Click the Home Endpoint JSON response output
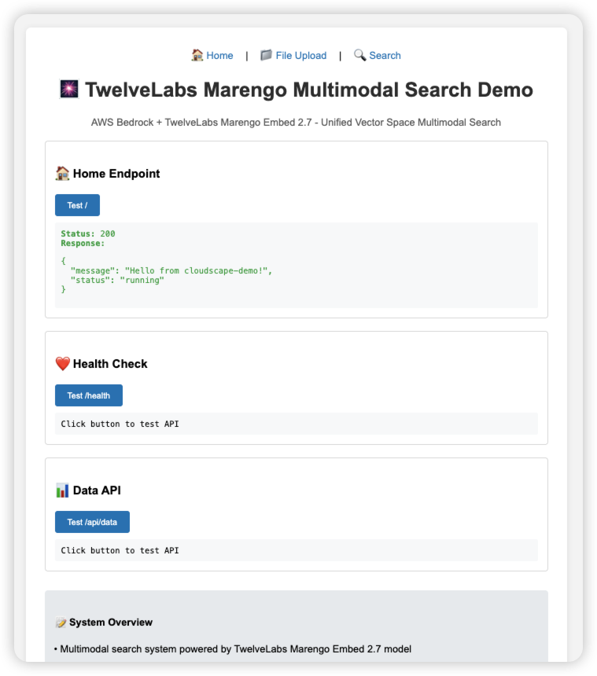 (296, 265)
